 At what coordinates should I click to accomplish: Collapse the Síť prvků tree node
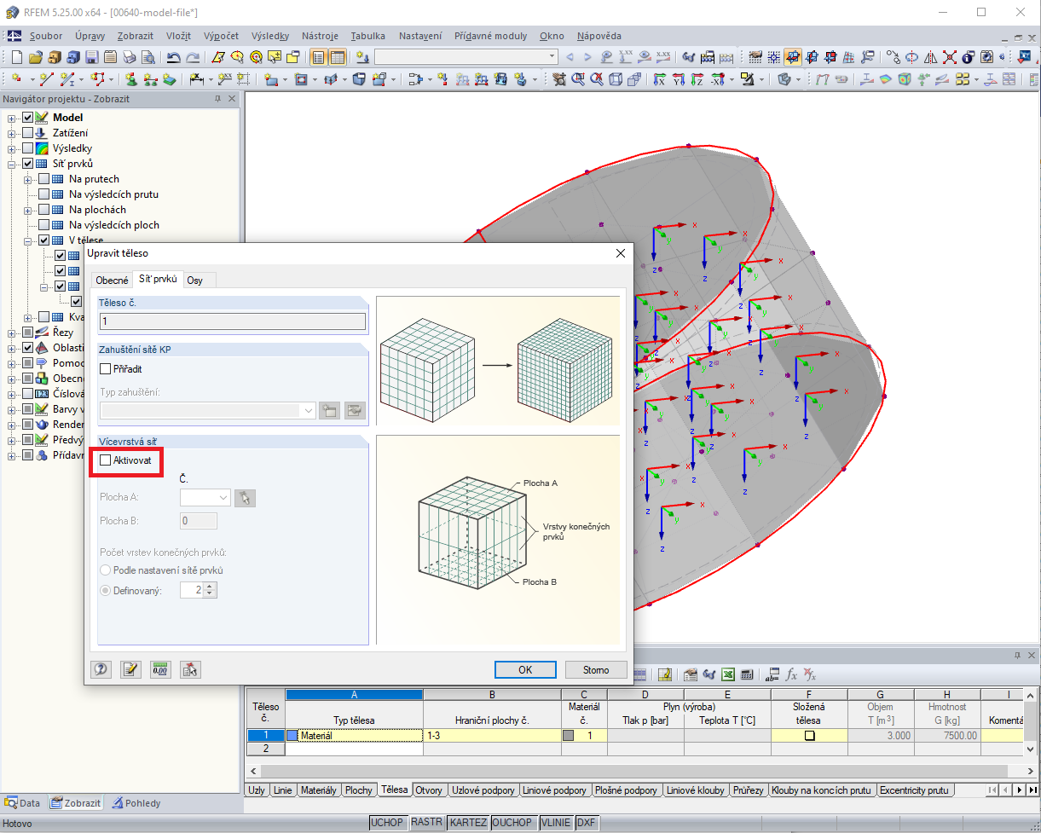coord(12,164)
